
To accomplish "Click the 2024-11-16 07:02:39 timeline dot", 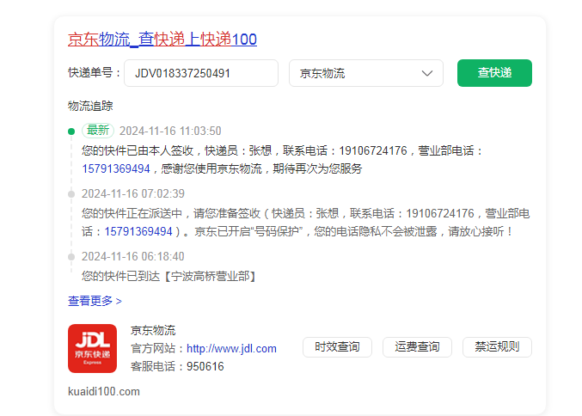I will pos(71,194).
